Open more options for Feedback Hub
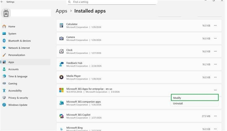227x131 pixels. pyautogui.click(x=215, y=64)
